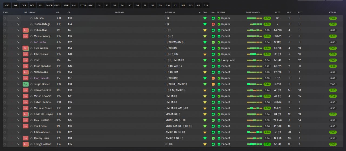Click Bernardo Silva's heart condition icon

click(205, 90)
